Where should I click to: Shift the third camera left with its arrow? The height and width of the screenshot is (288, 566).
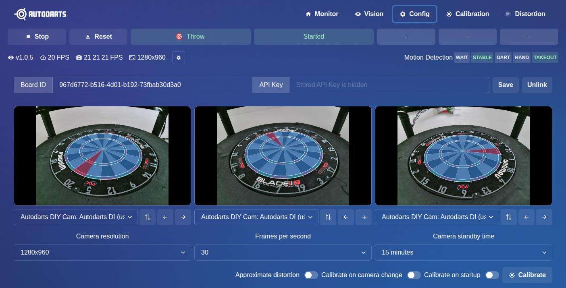click(526, 217)
